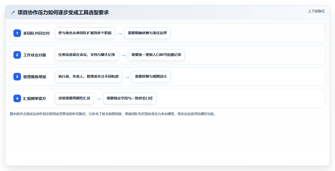Select the 多团队共同交付 row label
The image size is (335, 171).
36,33
